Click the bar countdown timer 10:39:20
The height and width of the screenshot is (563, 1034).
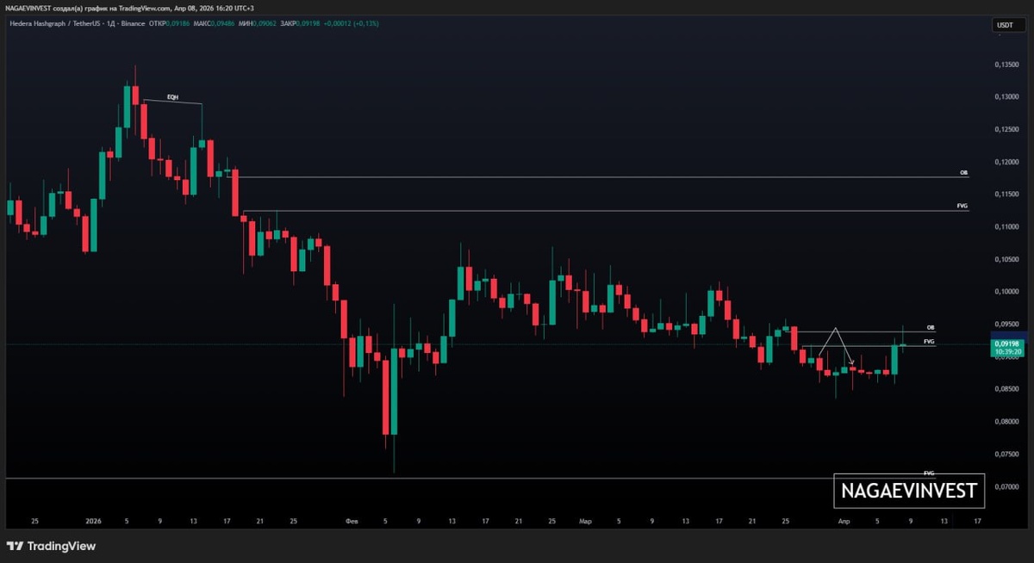[x=1006, y=352]
